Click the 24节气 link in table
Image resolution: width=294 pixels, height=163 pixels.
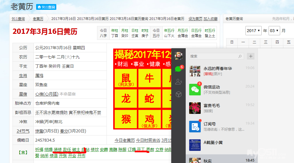pos(23,131)
